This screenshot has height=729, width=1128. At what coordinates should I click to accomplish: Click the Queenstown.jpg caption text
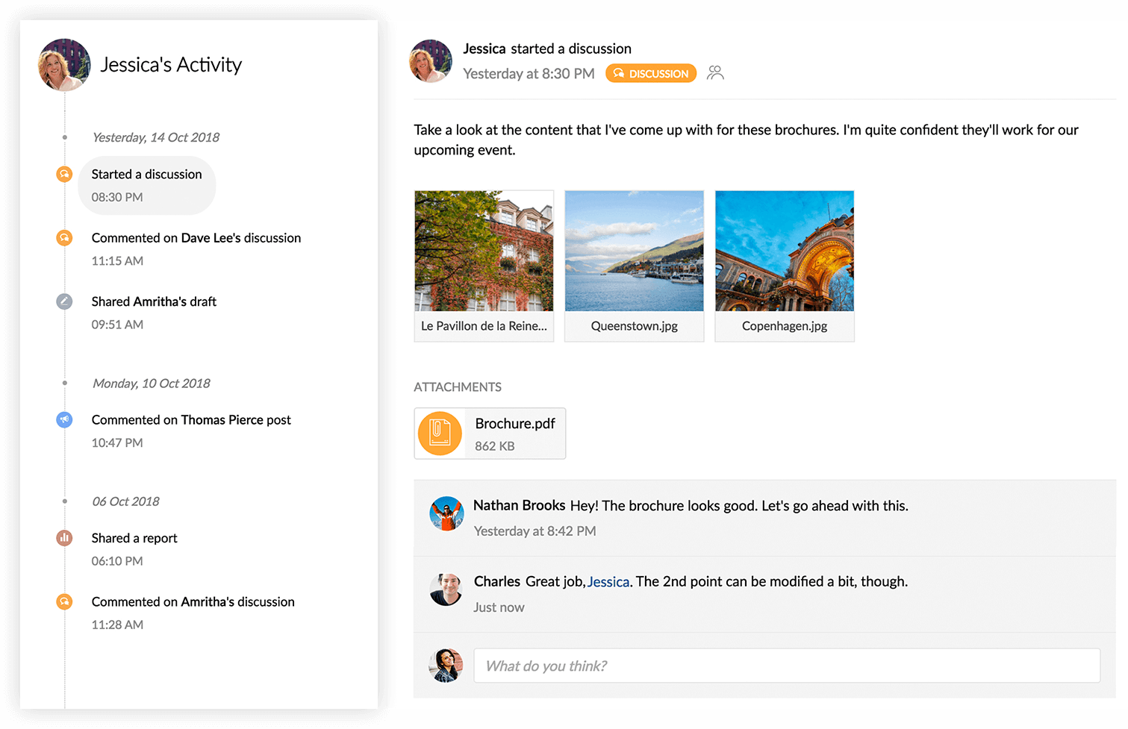pos(635,326)
